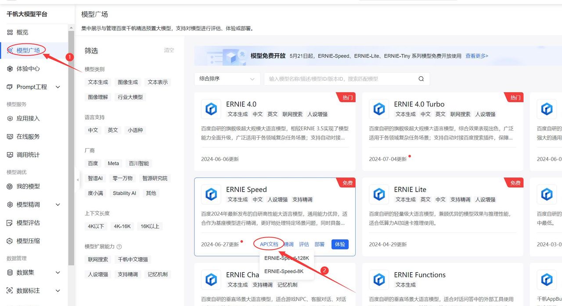Expand the 模型精调 menu chevron
This screenshot has height=306, width=562.
(x=58, y=205)
